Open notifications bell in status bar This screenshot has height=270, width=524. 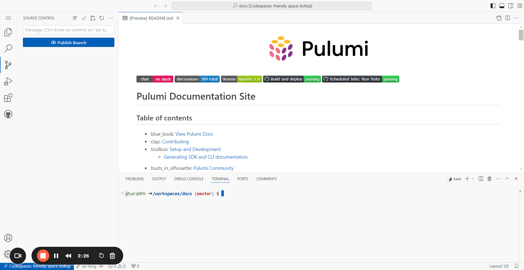tap(517, 266)
